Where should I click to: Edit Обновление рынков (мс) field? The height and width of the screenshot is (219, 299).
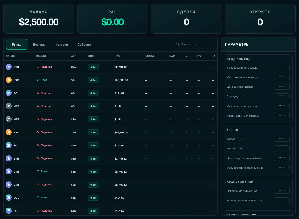[x=282, y=191]
